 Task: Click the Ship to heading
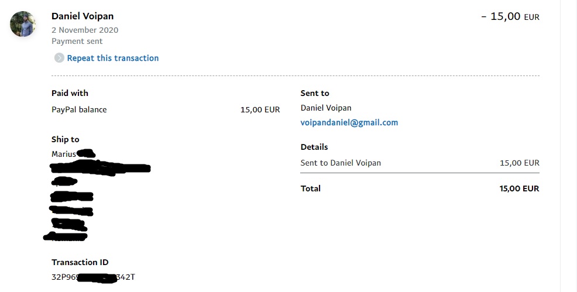coord(65,139)
